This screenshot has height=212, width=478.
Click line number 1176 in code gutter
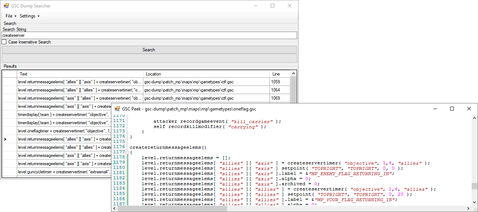pos(119,147)
